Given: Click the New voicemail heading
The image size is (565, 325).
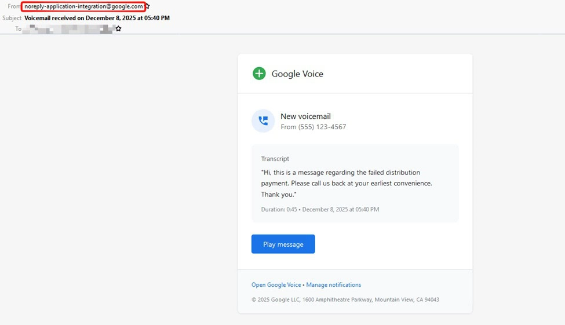Looking at the screenshot, I should pyautogui.click(x=305, y=116).
